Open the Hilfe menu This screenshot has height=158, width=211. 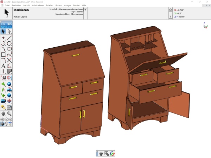(84, 5)
